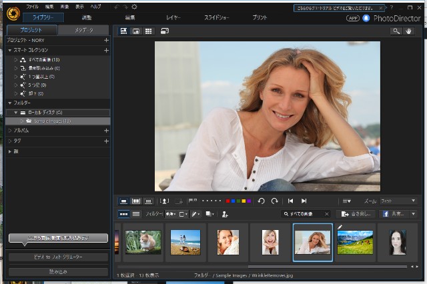The image size is (427, 284).
Task: Toggle the secondary monitor display icon
Action: (x=164, y=31)
